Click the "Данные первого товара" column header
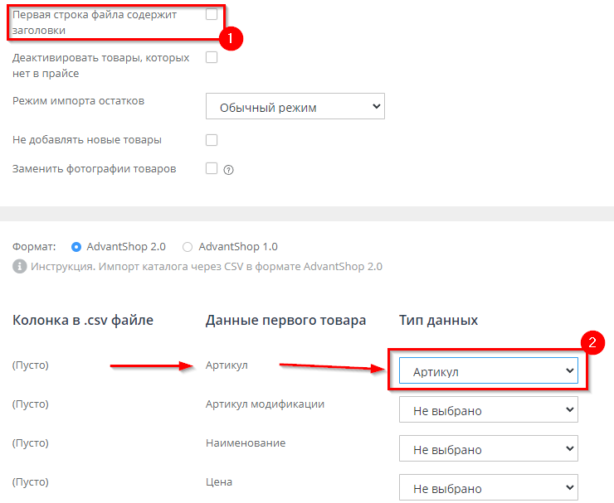Screen dimensions: 614x503 click(285, 320)
